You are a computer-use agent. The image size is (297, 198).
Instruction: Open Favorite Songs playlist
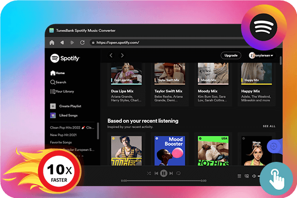tap(61, 142)
